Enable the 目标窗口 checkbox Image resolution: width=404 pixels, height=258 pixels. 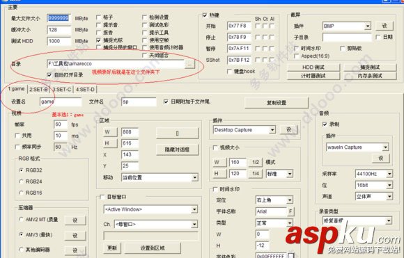pyautogui.click(x=102, y=197)
